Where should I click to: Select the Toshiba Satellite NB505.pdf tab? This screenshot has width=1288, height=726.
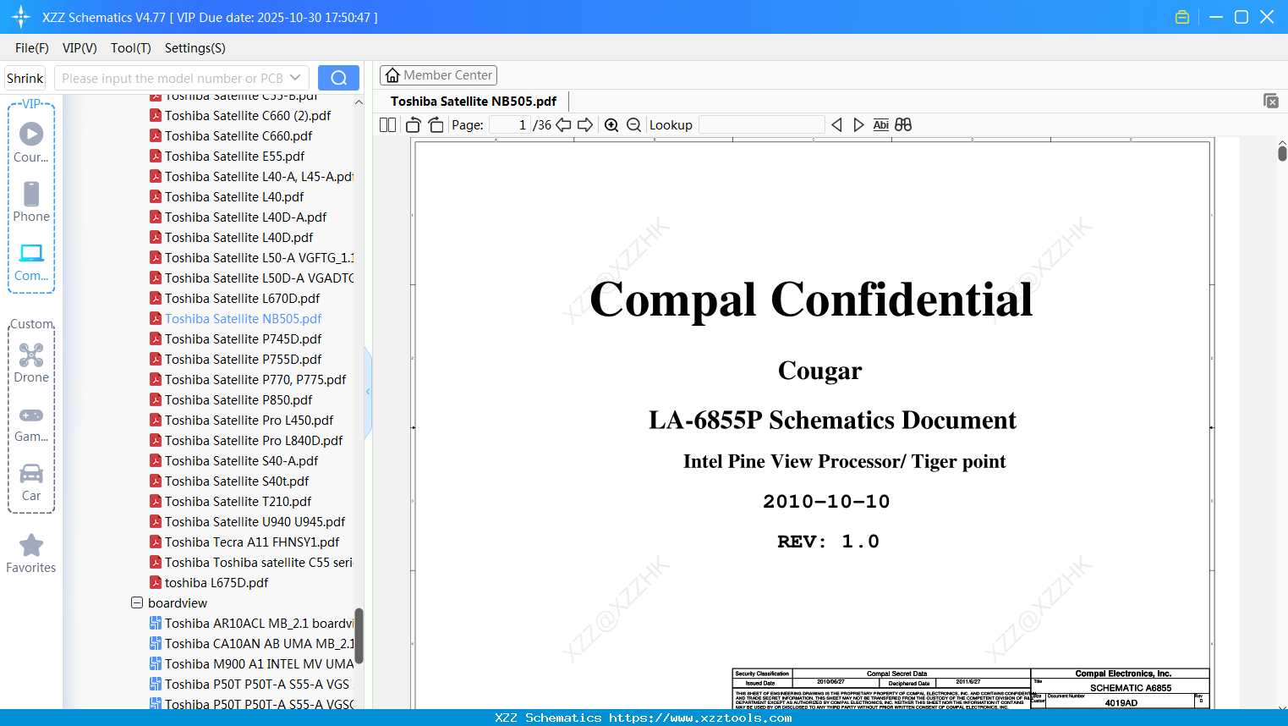[474, 102]
